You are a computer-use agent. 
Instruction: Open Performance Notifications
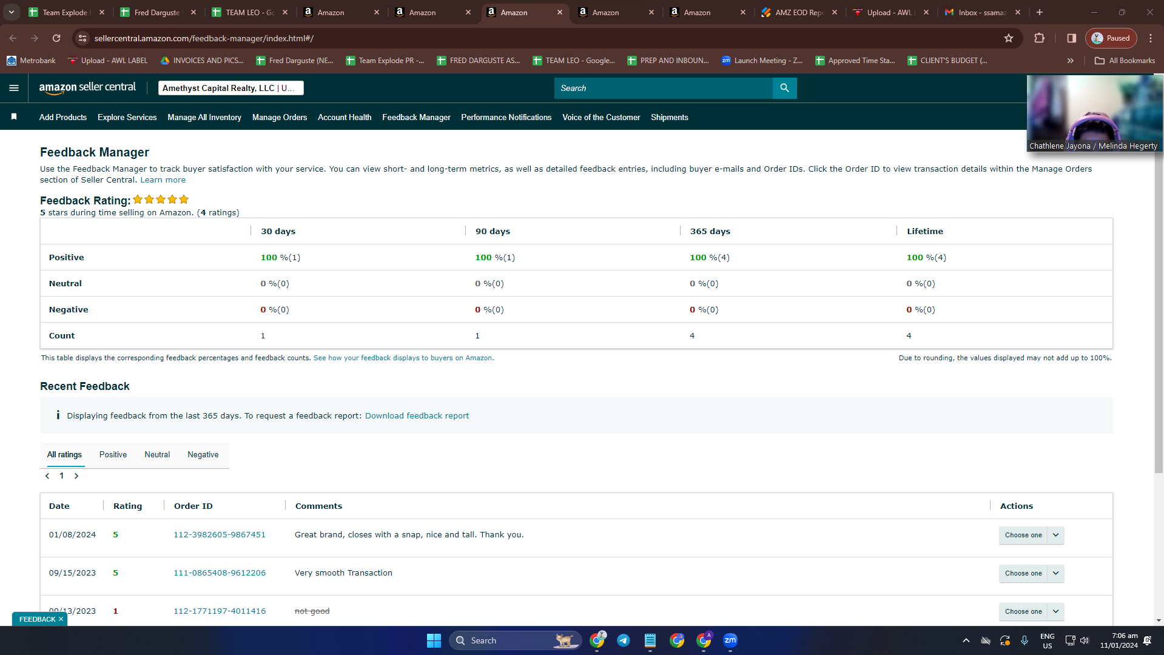point(506,118)
